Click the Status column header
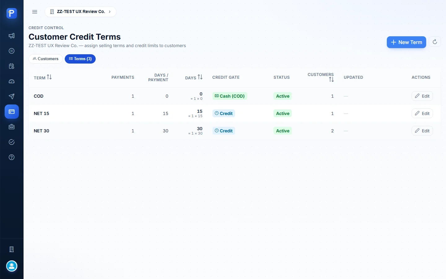 [x=282, y=77]
